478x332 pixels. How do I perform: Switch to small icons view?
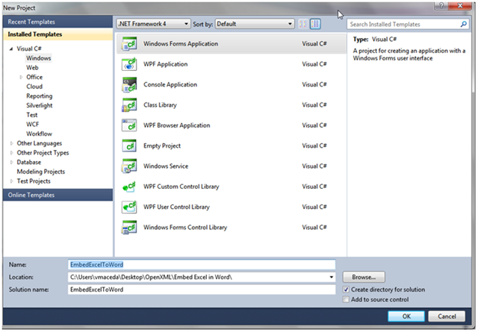303,24
